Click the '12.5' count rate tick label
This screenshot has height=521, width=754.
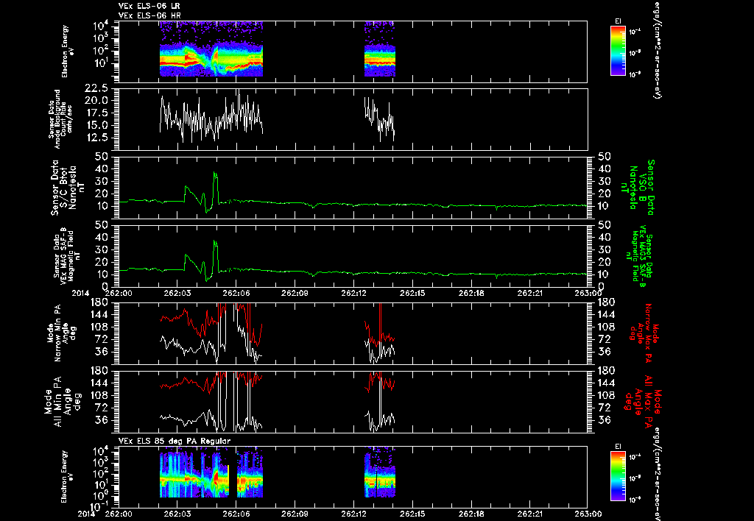(96, 138)
